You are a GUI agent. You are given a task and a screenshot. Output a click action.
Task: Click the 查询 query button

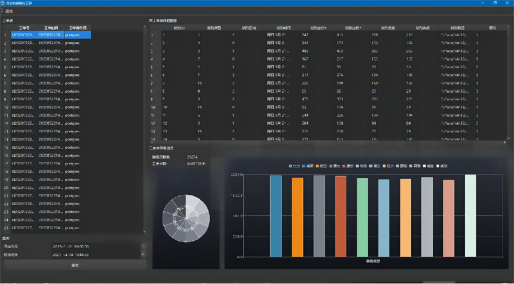pos(75,264)
